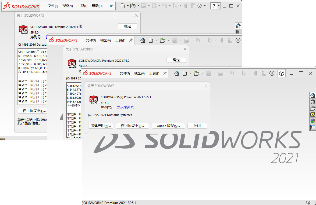The image size is (316, 205).
Task: Toggle the menu pin in the SOLIDWORKS 2020 window
Action: click(x=131, y=40)
